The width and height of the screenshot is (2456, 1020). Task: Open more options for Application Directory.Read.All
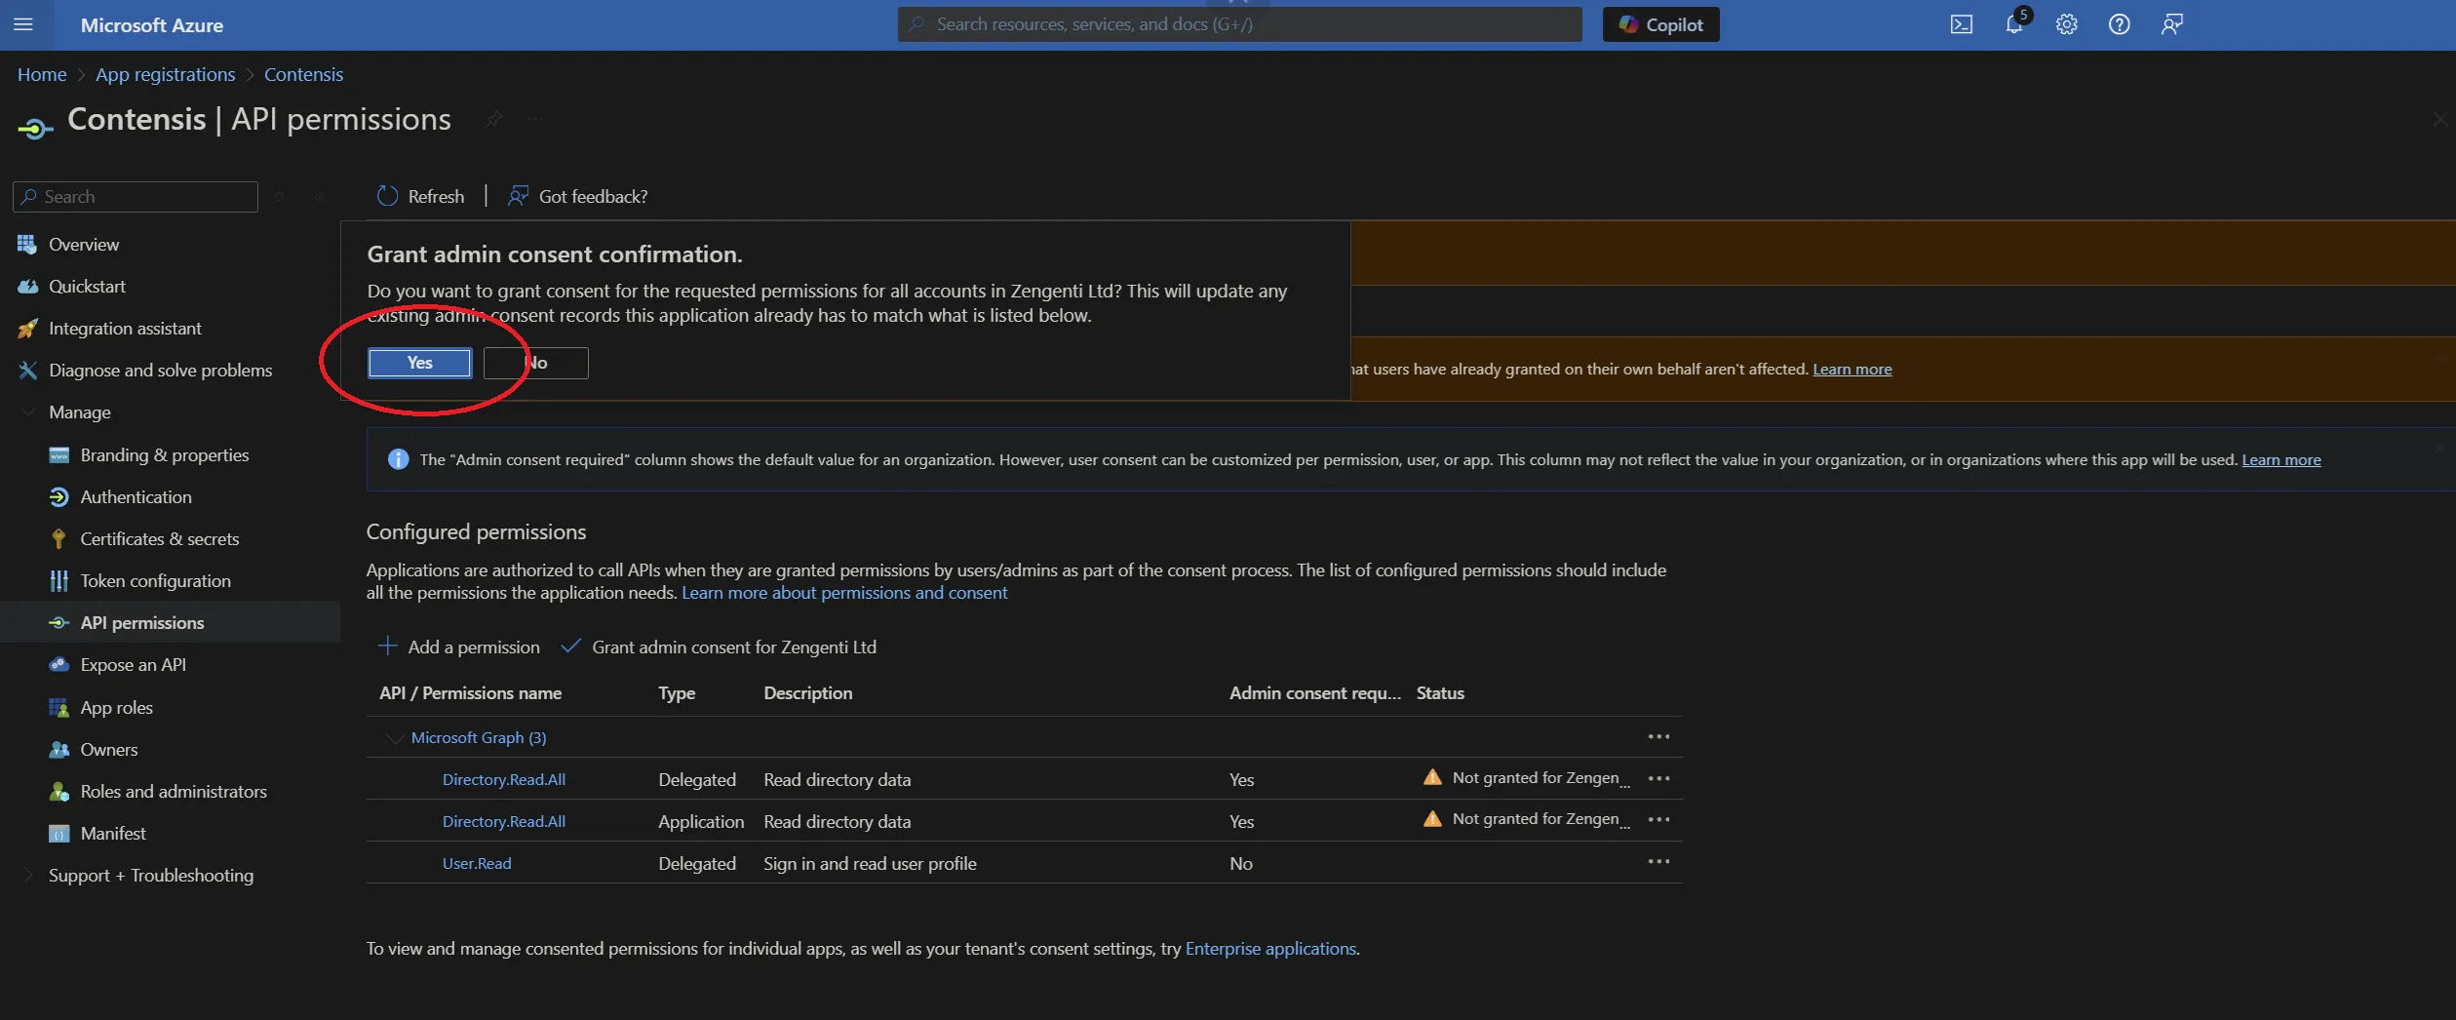pyautogui.click(x=1658, y=820)
